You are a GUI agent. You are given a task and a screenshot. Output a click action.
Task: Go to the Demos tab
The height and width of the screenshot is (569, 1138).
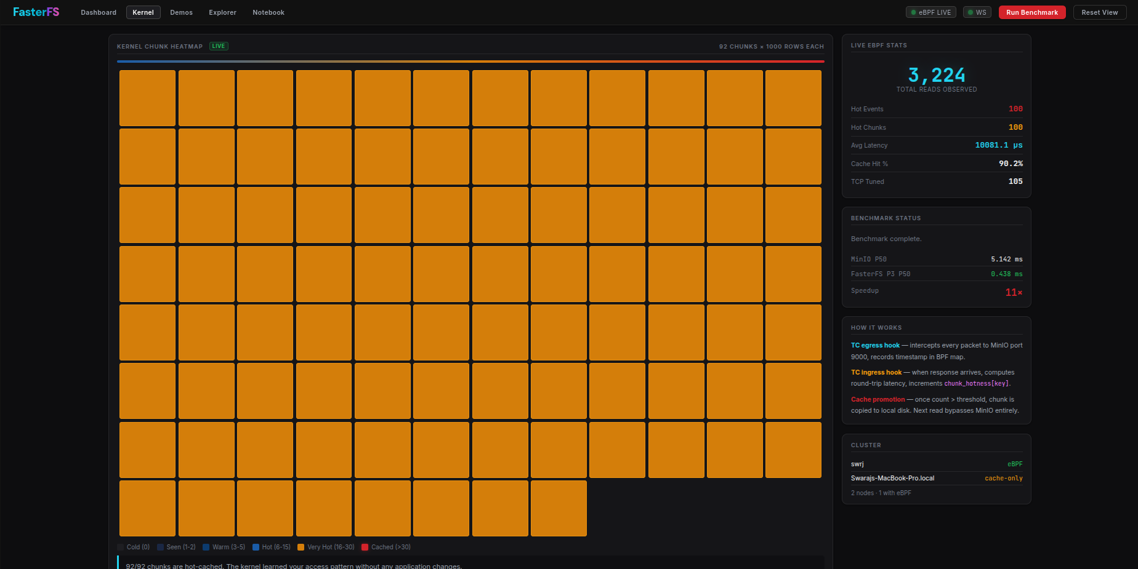click(x=181, y=12)
